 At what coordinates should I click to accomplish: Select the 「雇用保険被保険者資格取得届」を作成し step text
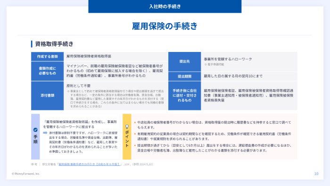coord(80,124)
